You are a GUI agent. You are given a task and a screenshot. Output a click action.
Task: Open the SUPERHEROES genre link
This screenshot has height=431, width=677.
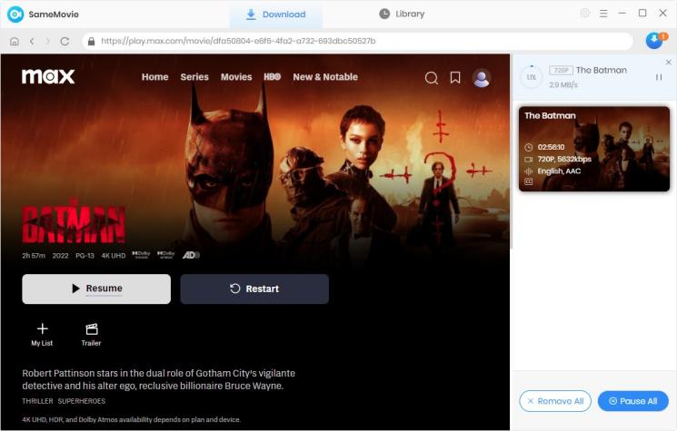pos(82,401)
